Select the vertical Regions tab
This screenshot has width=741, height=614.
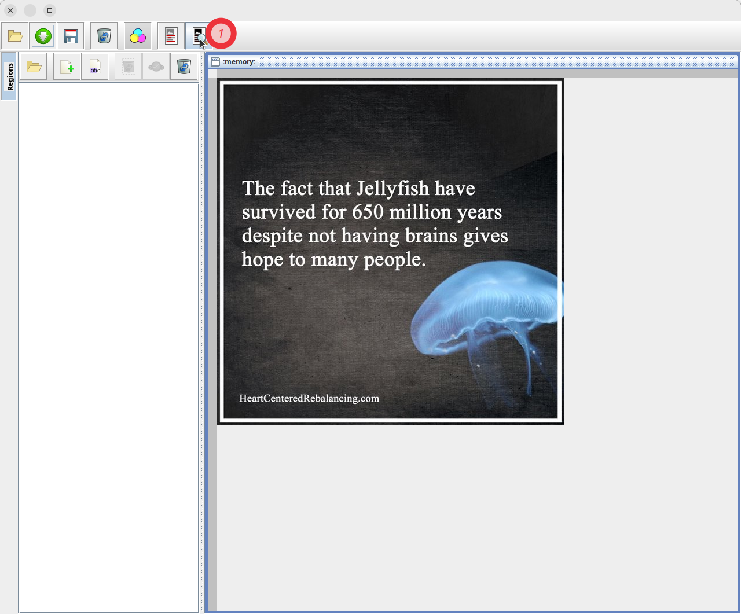(x=9, y=76)
